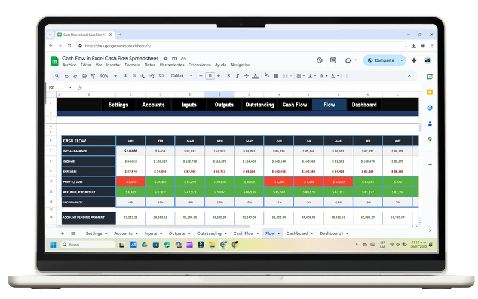Click the Dashboard navigation button in sheet
Screen dimensions: 478x299
point(364,105)
